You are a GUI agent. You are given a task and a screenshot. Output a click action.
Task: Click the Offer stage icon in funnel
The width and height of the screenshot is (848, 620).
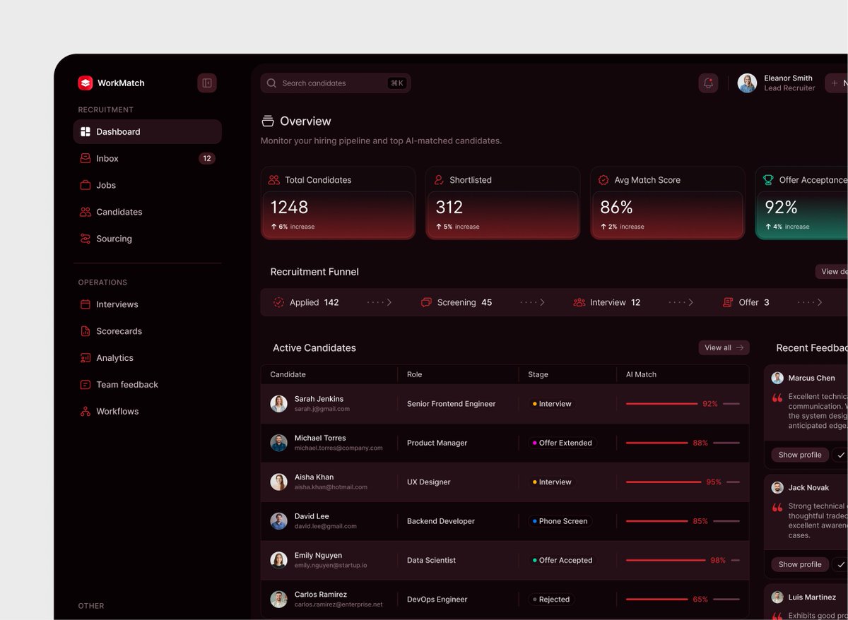point(728,302)
